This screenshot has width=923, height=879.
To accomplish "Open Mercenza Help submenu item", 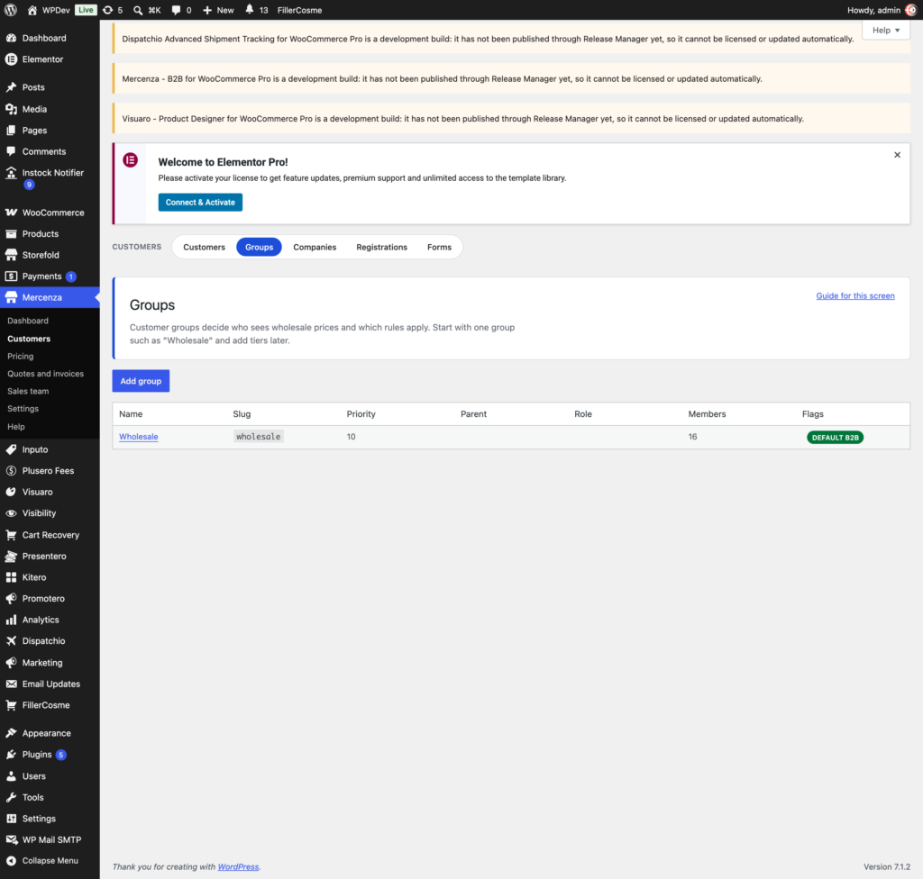I will pyautogui.click(x=16, y=427).
